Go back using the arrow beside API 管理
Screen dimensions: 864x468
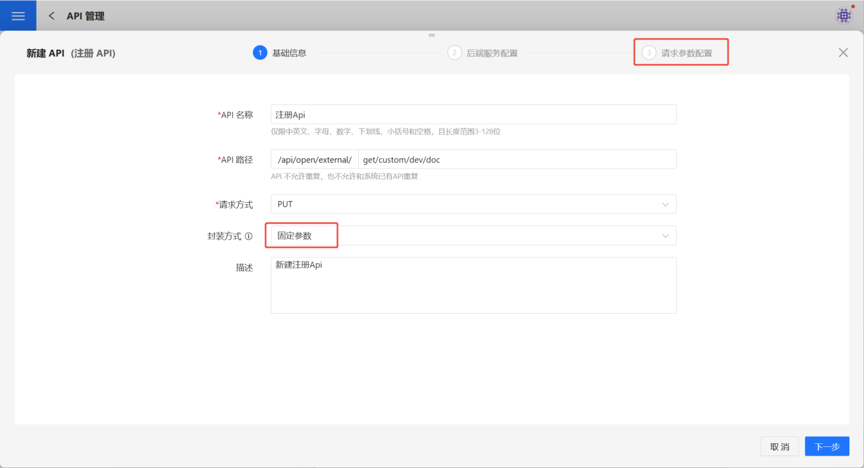52,16
